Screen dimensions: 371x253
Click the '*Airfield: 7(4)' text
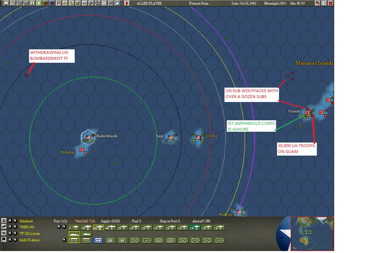point(85,221)
